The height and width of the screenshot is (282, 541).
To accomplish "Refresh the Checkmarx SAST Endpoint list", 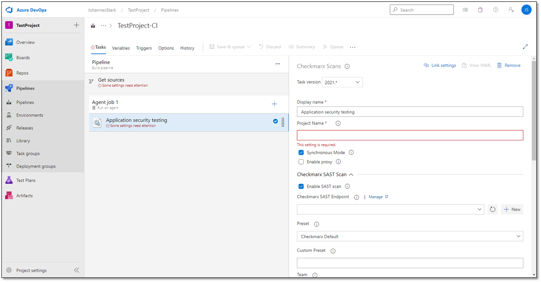I will tap(493, 209).
